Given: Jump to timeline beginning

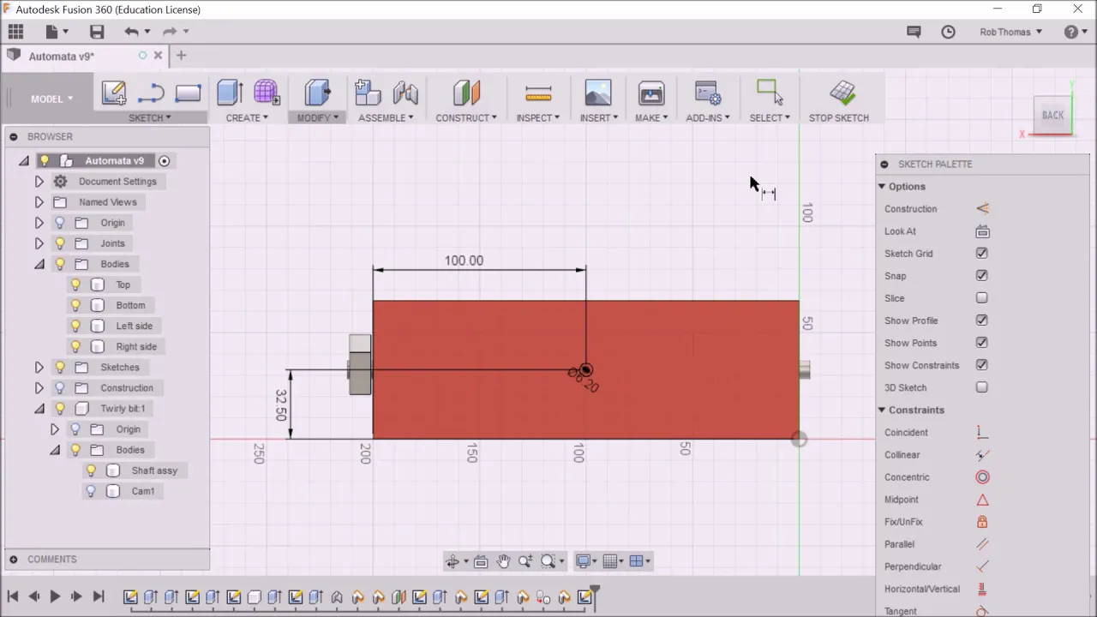Looking at the screenshot, I should 13,596.
